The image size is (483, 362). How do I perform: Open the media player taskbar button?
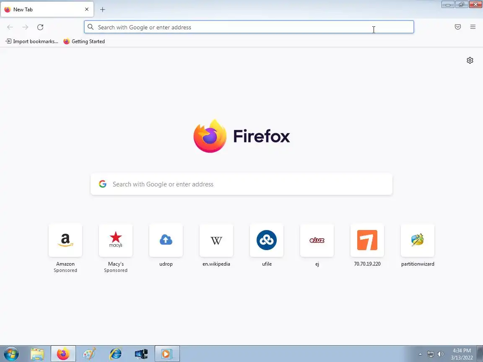click(x=167, y=354)
